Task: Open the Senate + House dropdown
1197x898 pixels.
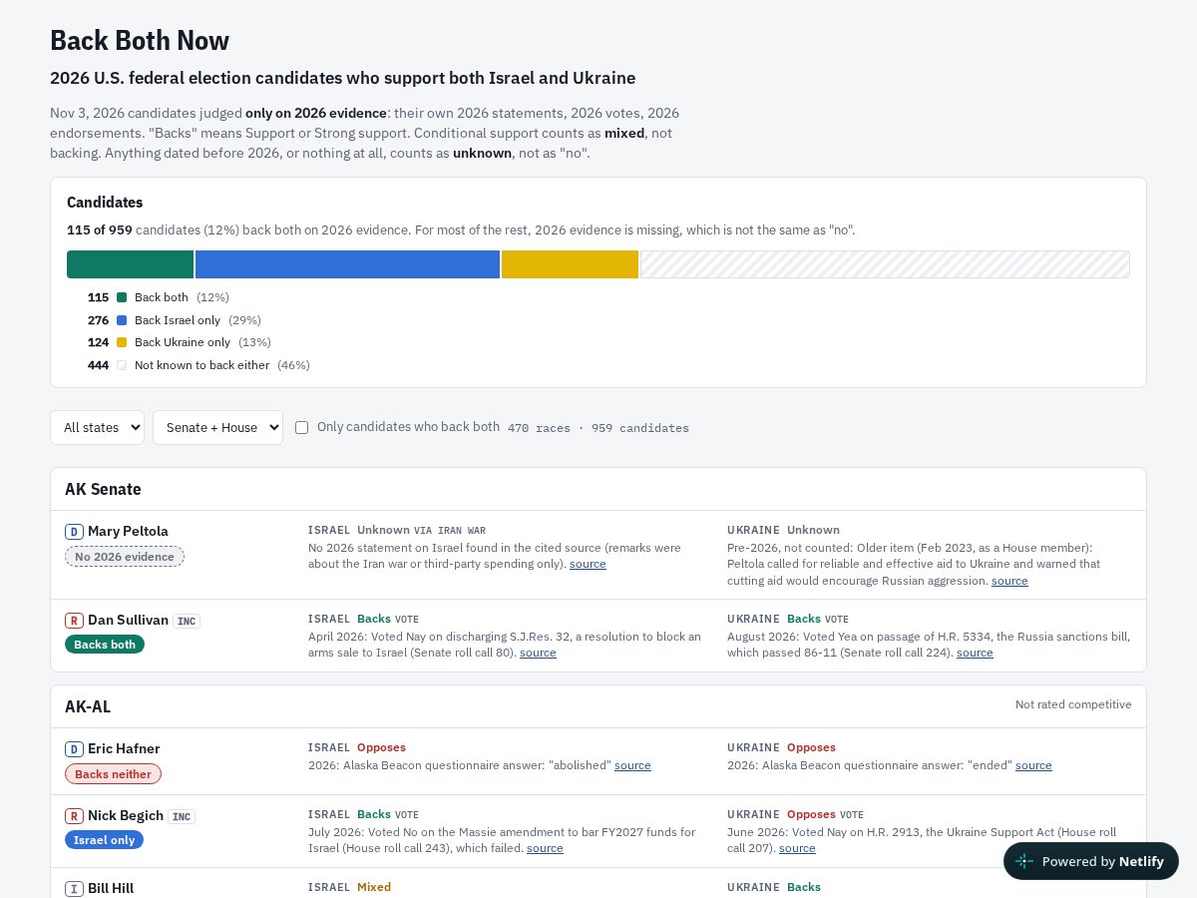Action: tap(217, 427)
